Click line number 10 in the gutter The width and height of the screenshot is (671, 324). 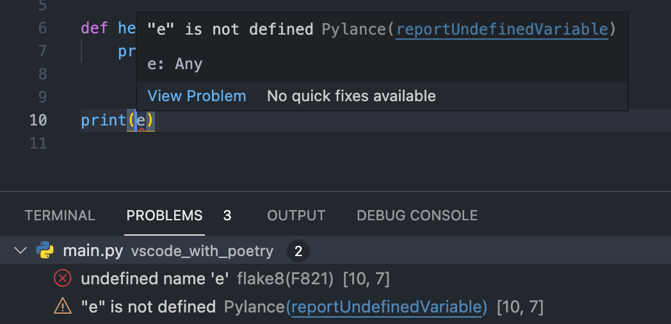tap(38, 120)
